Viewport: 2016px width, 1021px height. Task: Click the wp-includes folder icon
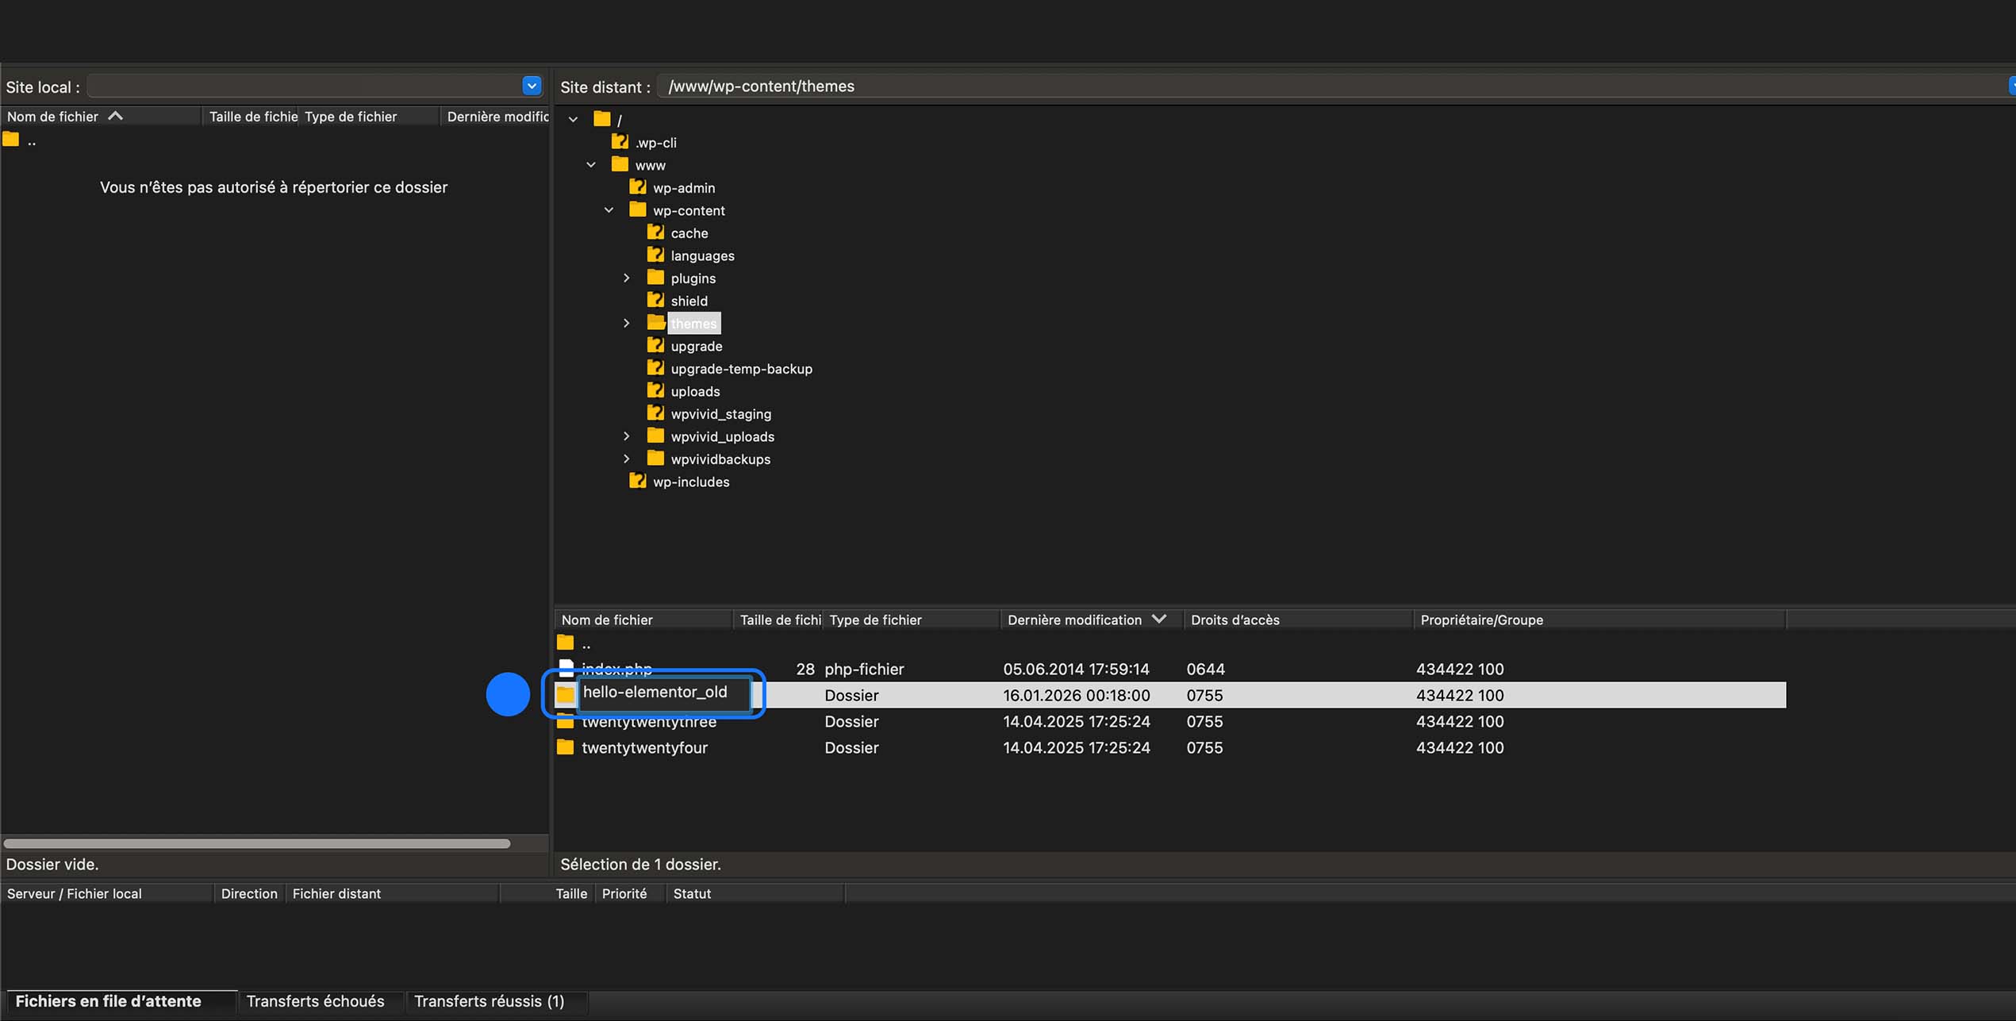coord(637,482)
